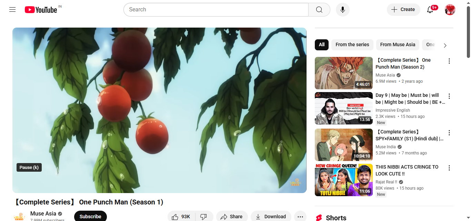Open the account avatar menu
Viewport: 471px width, 221px height.
point(450,10)
